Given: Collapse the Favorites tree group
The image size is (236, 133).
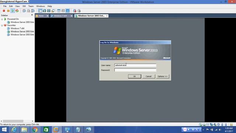Looking at the screenshot, I should [2, 25].
